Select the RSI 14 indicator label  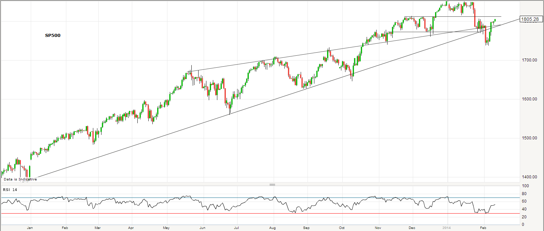pyautogui.click(x=10, y=190)
